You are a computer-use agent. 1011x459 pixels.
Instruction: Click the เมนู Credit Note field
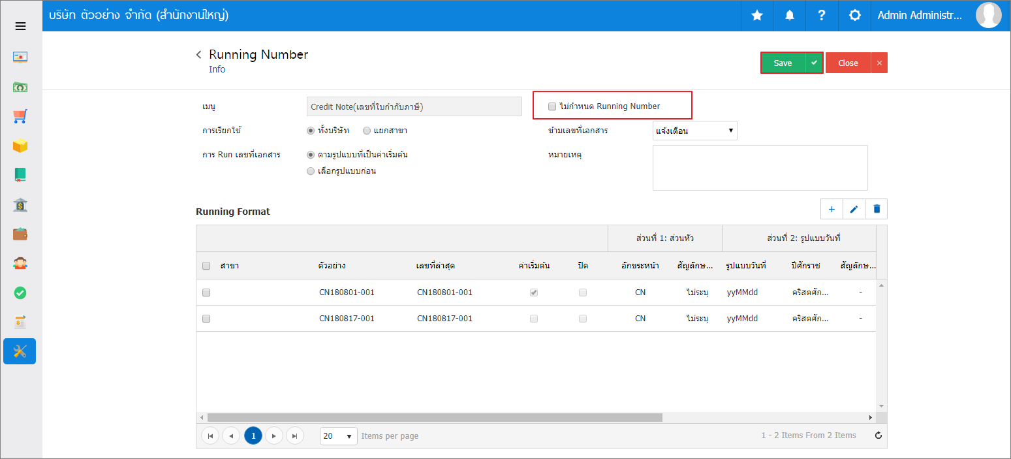pos(414,106)
